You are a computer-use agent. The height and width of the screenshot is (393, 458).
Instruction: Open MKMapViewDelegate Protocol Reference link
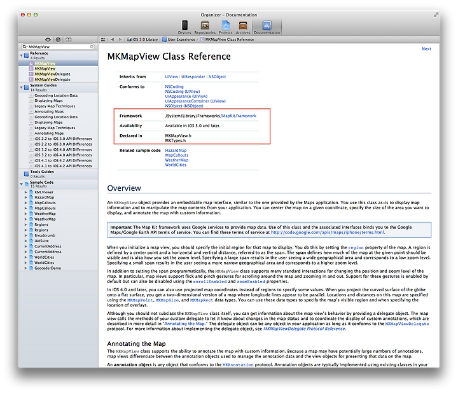point(304,329)
